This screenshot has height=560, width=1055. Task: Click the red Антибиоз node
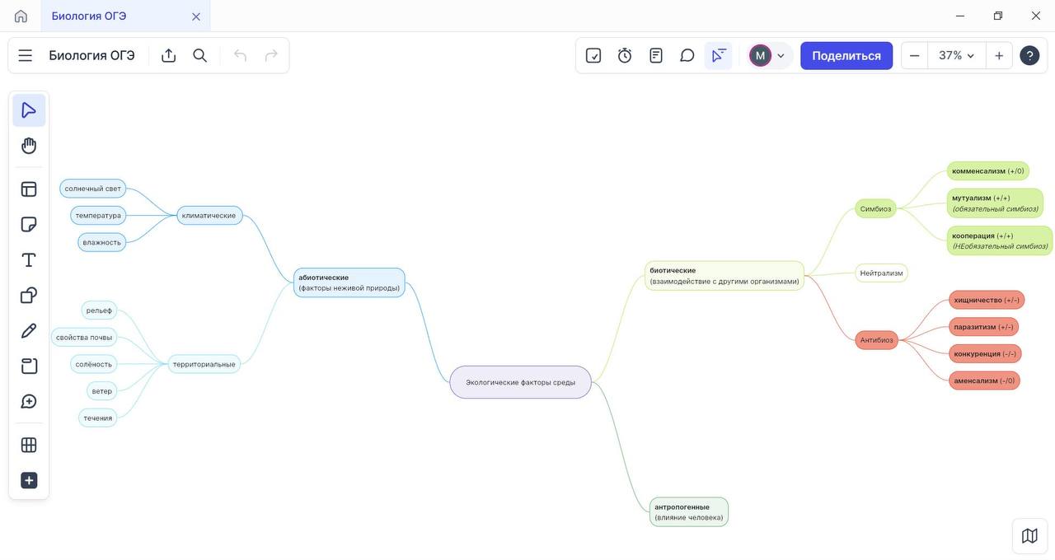coord(877,340)
